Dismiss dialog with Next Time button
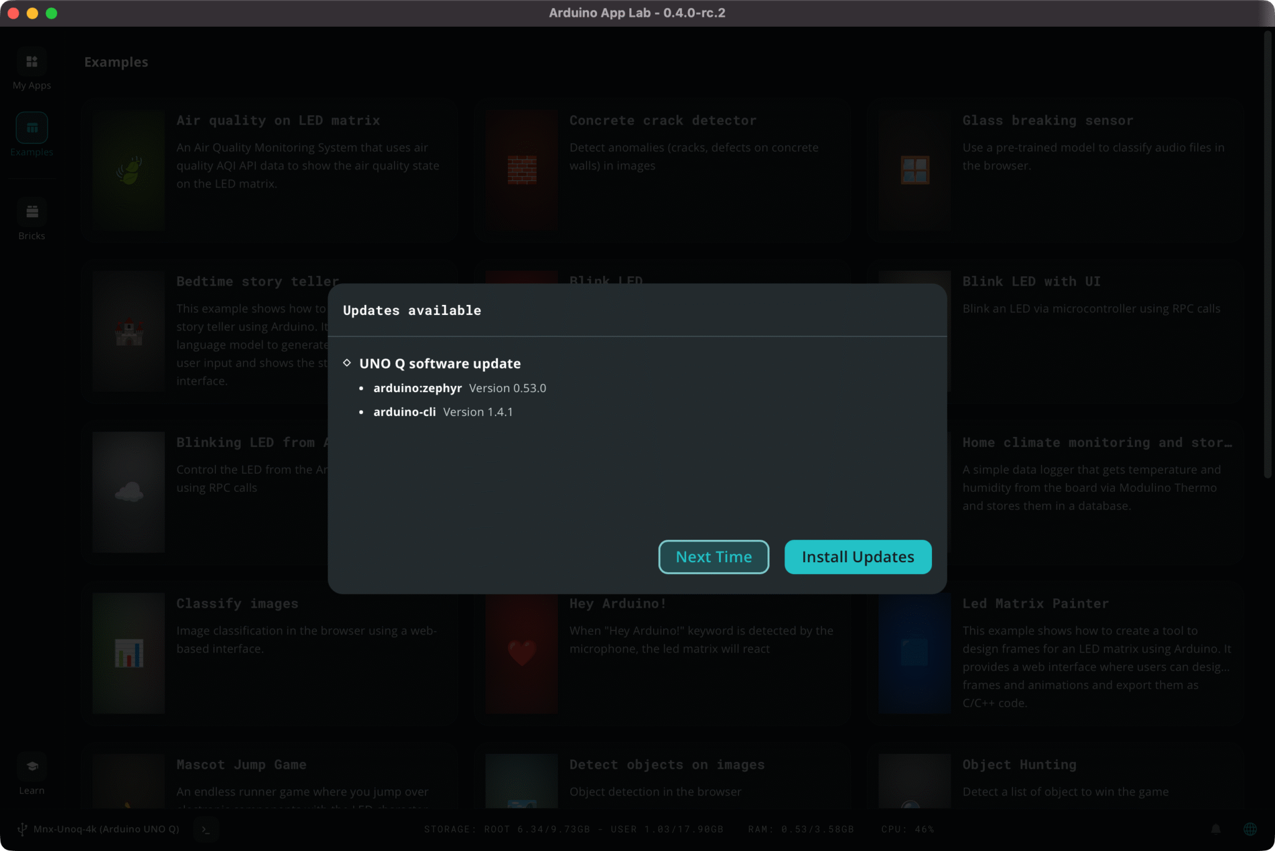Screen dimensions: 1275x851 click(x=713, y=557)
